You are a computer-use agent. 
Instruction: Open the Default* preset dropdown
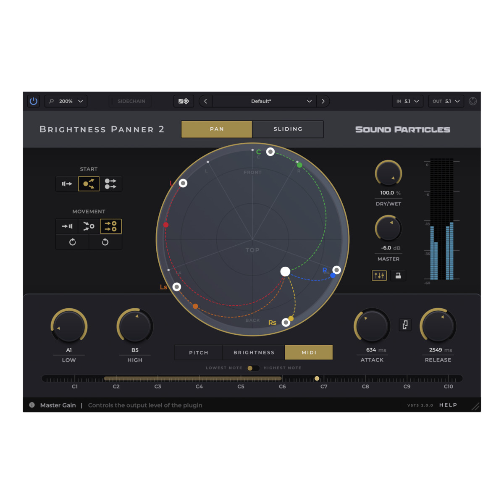(x=264, y=101)
